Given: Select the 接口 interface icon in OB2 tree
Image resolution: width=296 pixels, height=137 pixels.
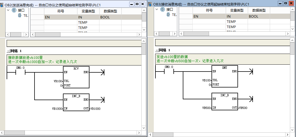Looking at the screenshot, I should tap(14, 10).
